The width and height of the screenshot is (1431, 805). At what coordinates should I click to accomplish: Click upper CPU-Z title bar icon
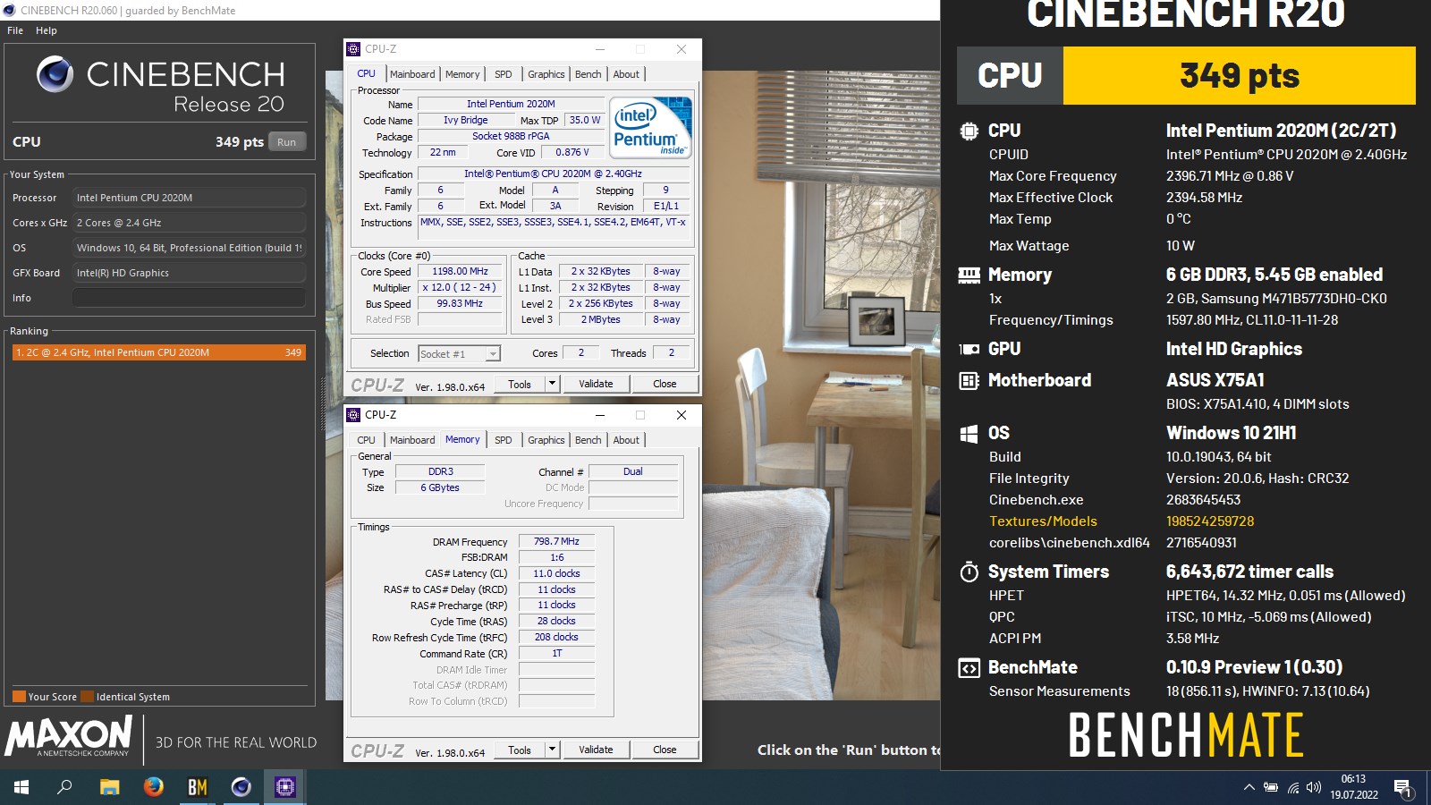pos(353,49)
